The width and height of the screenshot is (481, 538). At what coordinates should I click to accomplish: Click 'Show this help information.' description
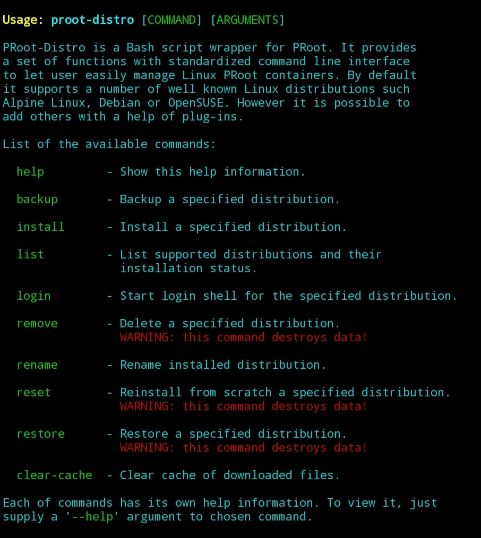point(212,171)
